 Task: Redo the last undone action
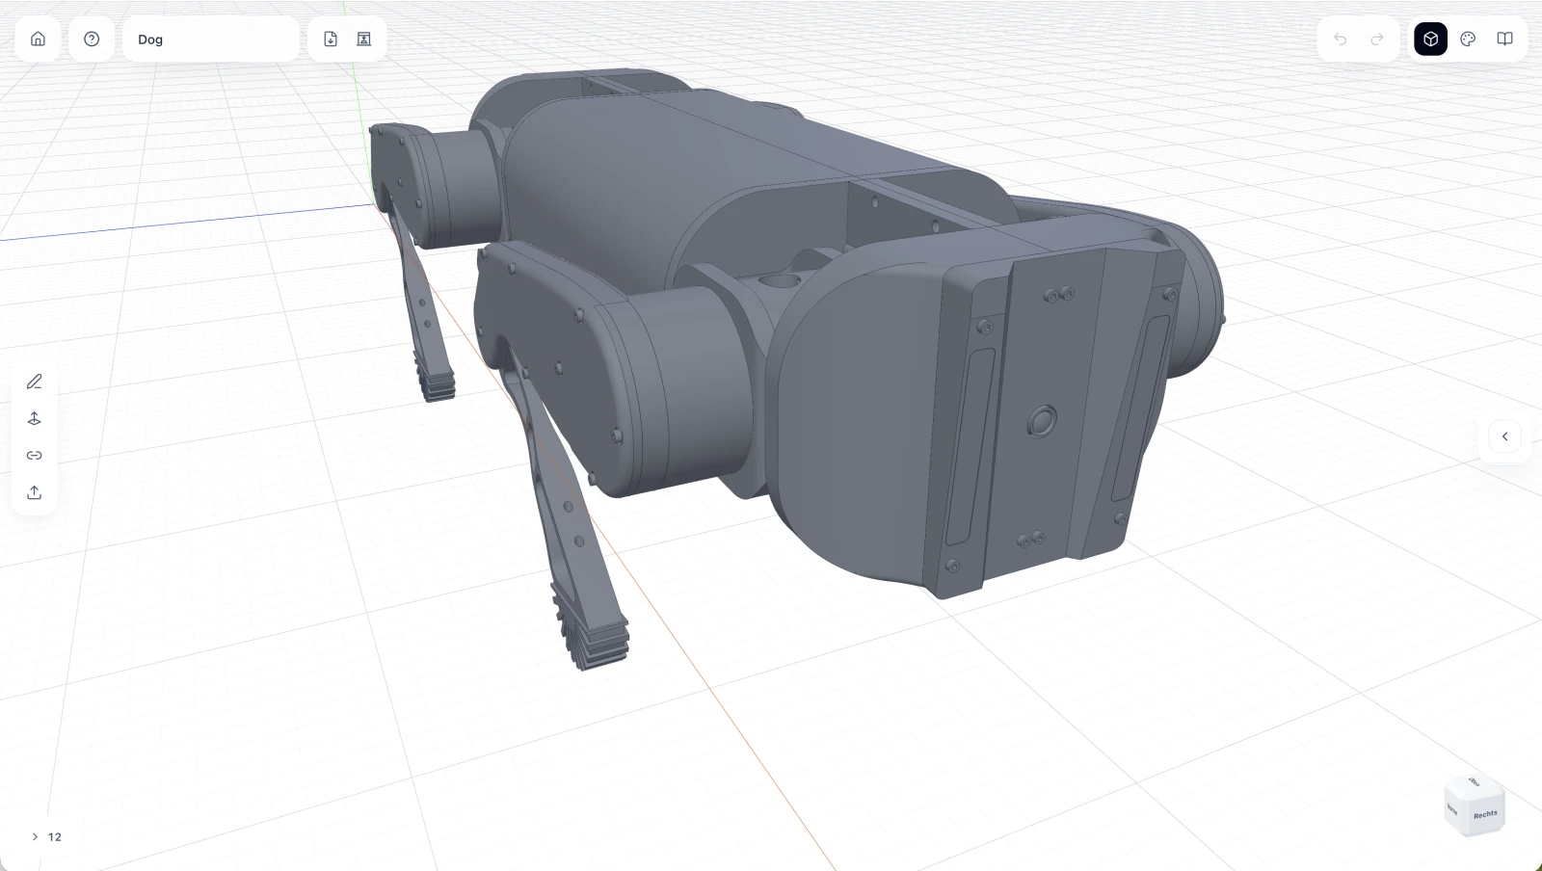click(1377, 39)
